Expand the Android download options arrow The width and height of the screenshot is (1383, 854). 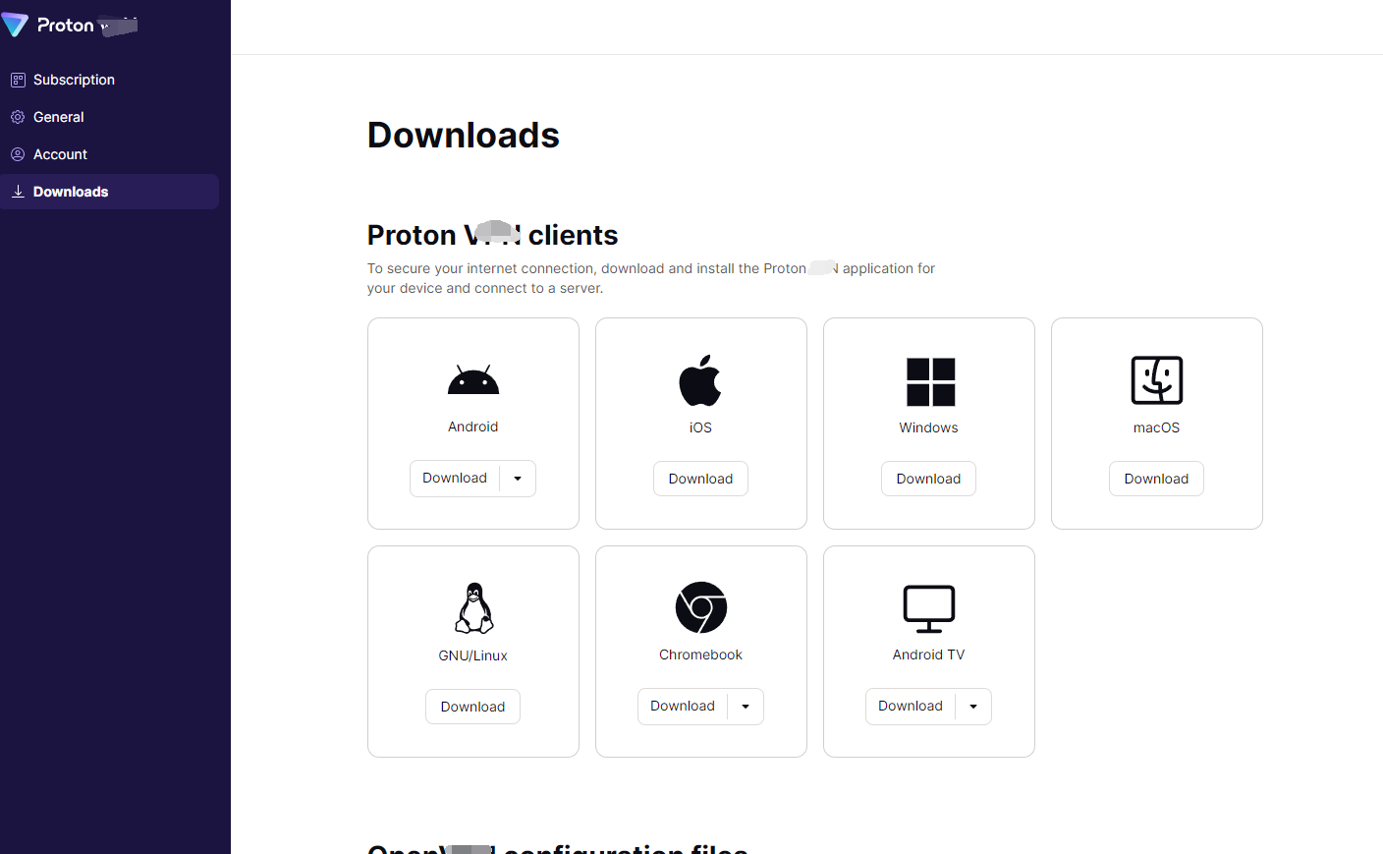(x=518, y=479)
